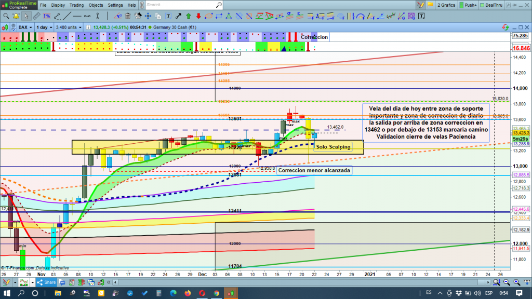Image resolution: width=532 pixels, height=299 pixels.
Task: Open the Objects menu
Action: click(x=96, y=5)
